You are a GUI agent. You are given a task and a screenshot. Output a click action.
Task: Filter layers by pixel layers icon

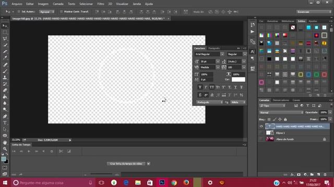click(x=296, y=105)
